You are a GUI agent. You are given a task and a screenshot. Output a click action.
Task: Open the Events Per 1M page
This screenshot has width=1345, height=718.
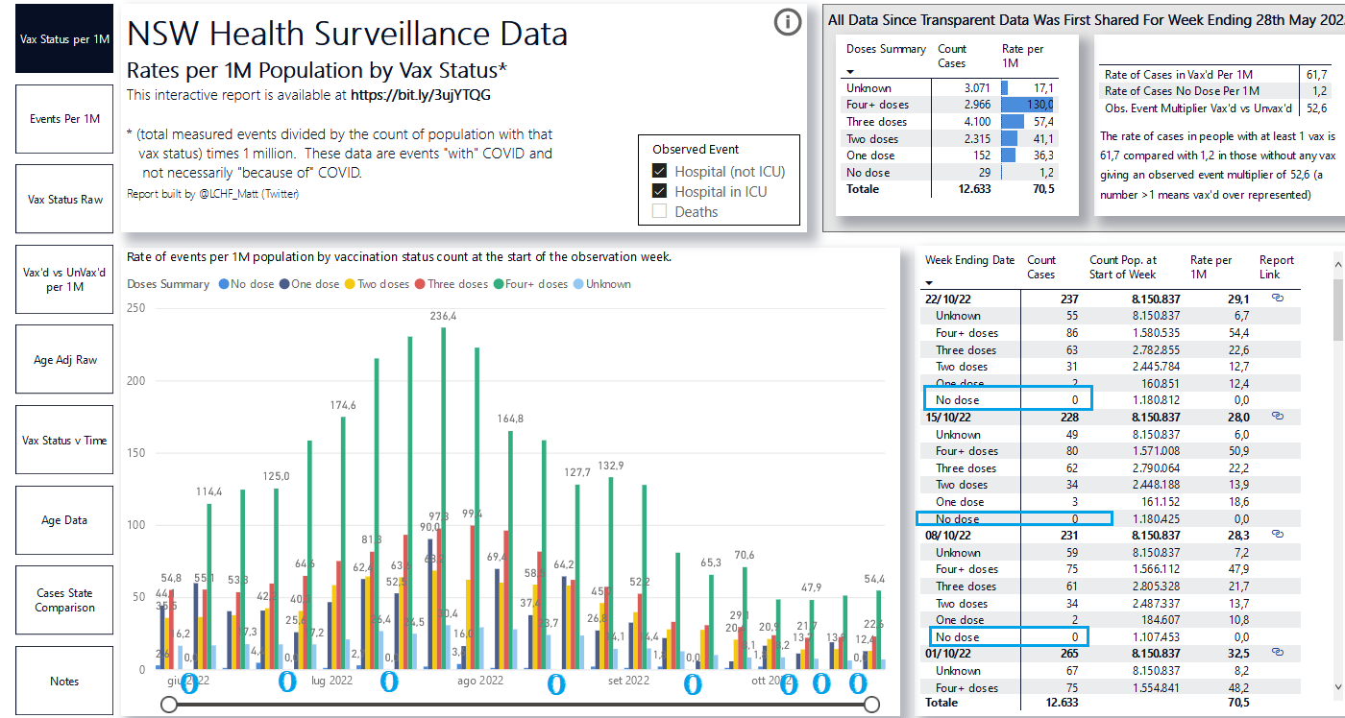click(64, 119)
